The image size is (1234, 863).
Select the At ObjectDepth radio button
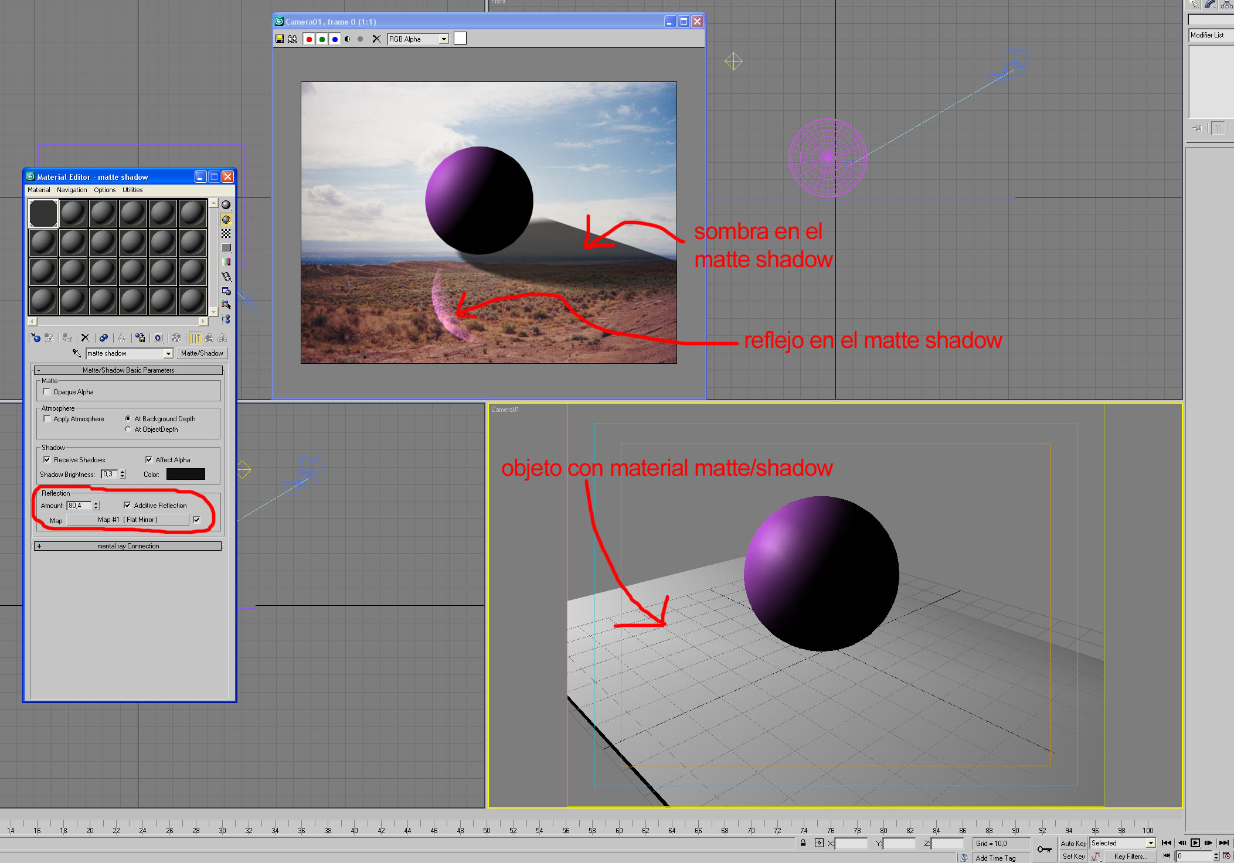(x=128, y=429)
